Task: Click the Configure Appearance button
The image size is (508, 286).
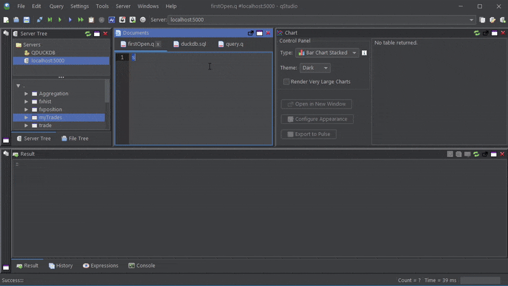Action: [x=317, y=119]
